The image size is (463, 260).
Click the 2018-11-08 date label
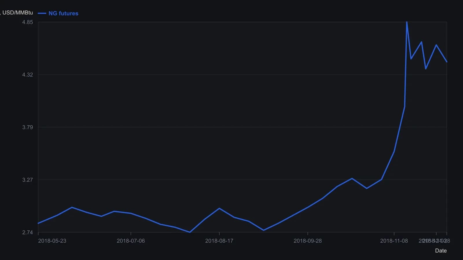point(394,241)
